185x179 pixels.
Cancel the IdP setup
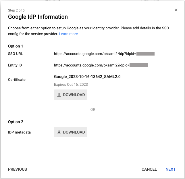click(x=149, y=169)
